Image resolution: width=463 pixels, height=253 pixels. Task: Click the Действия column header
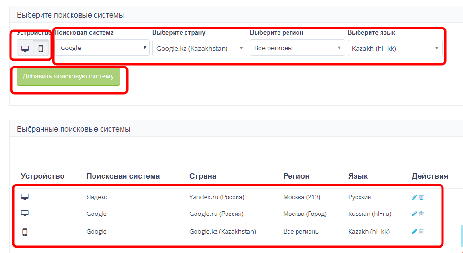[x=430, y=176]
